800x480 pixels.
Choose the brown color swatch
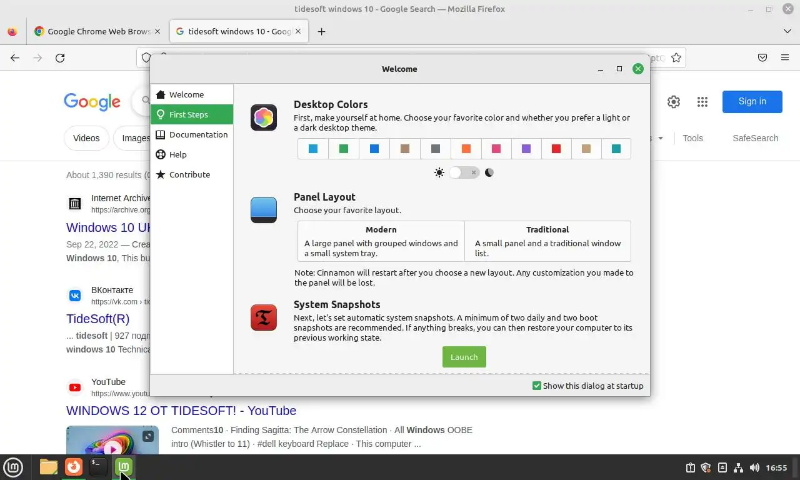405,149
